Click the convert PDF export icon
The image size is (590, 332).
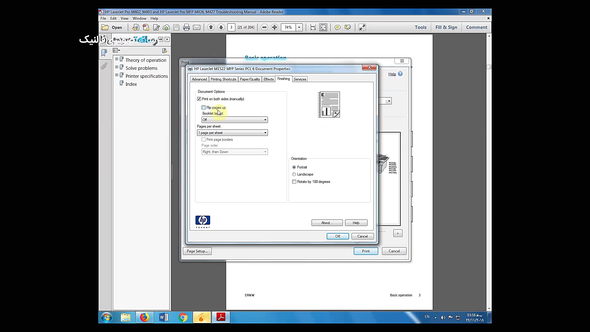[x=146, y=27]
